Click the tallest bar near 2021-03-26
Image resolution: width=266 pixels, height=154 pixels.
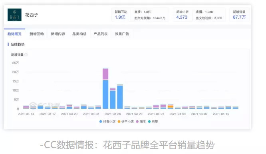tap(105, 89)
